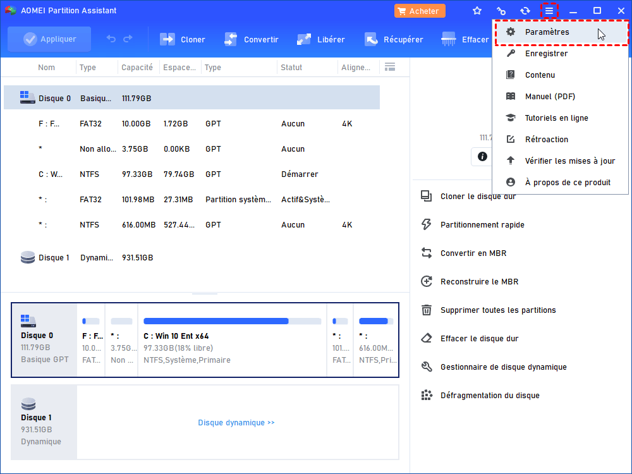The height and width of the screenshot is (474, 632).
Task: Click the redo arrow icon
Action: click(128, 39)
